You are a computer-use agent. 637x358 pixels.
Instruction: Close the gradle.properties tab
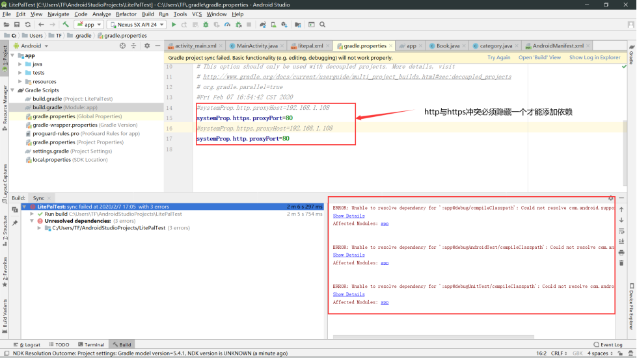pyautogui.click(x=390, y=46)
